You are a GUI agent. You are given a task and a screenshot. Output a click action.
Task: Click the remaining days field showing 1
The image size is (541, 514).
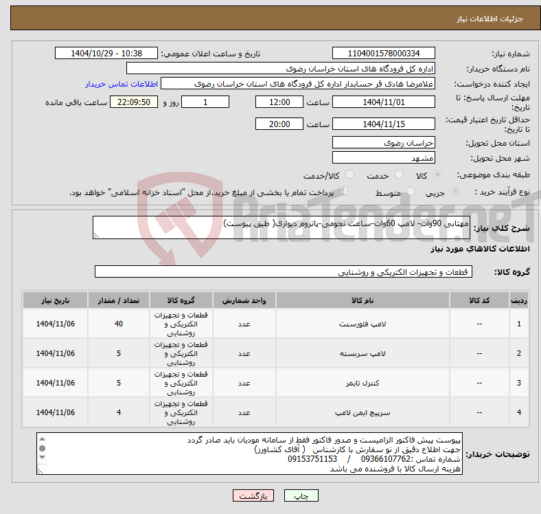pyautogui.click(x=205, y=102)
